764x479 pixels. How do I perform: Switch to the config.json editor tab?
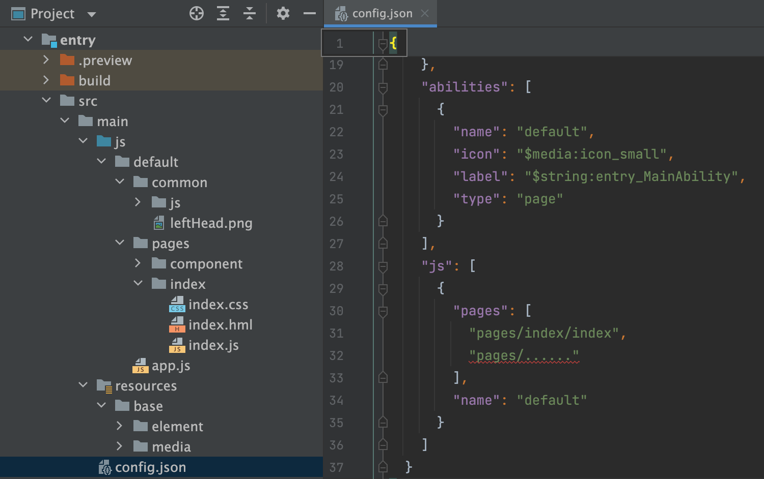coord(382,13)
